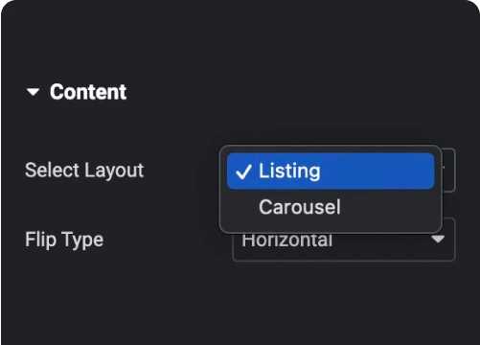480x345 pixels.
Task: Click the Content section heading
Action: click(88, 92)
